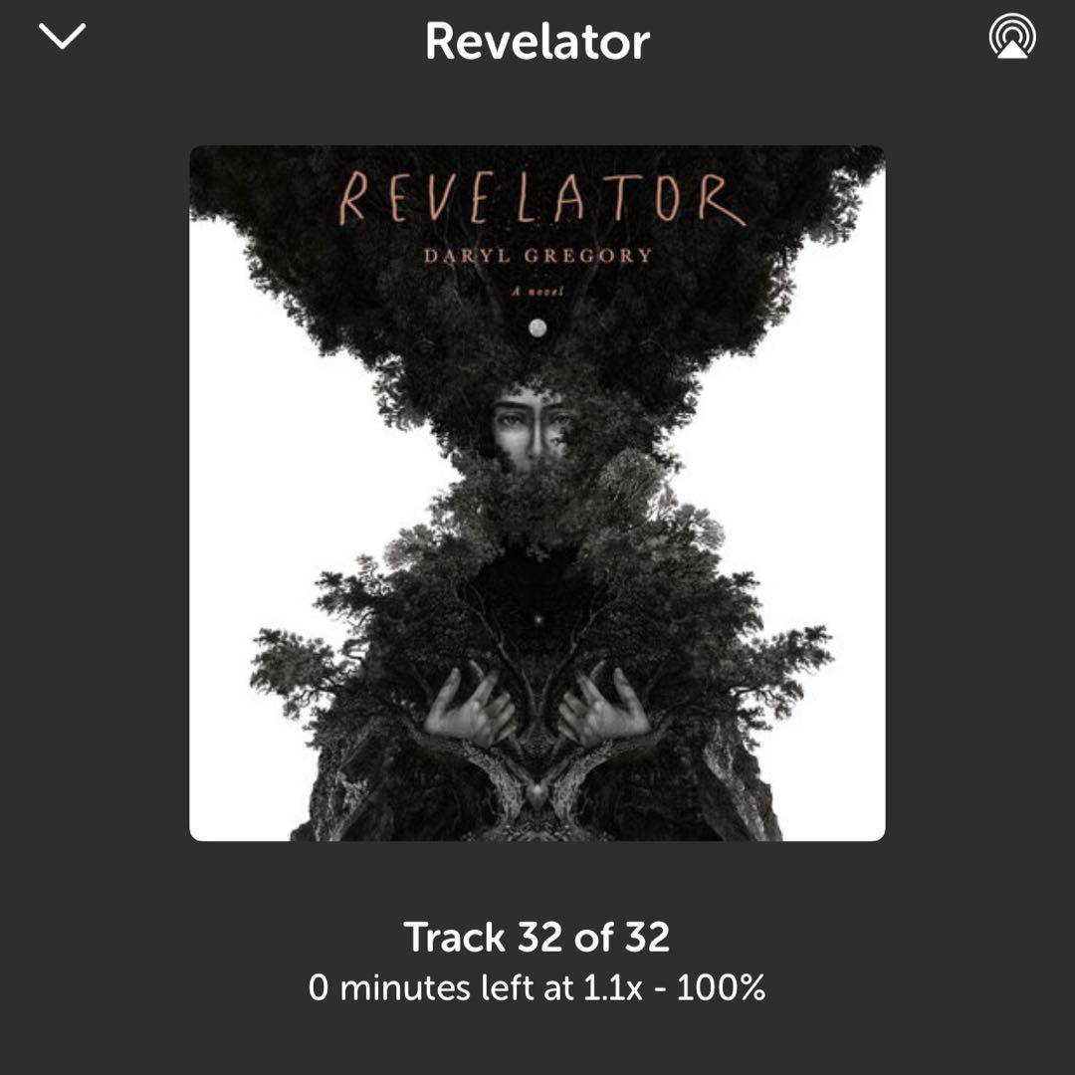
Task: Open the Revelator audiobook cover art
Action: pos(537,493)
